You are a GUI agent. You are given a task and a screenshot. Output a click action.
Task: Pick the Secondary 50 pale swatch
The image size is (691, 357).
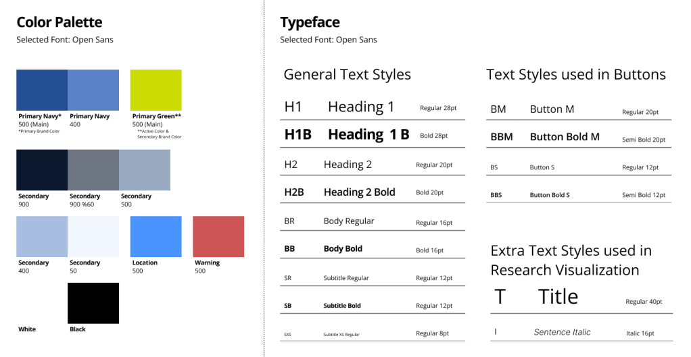(93, 236)
